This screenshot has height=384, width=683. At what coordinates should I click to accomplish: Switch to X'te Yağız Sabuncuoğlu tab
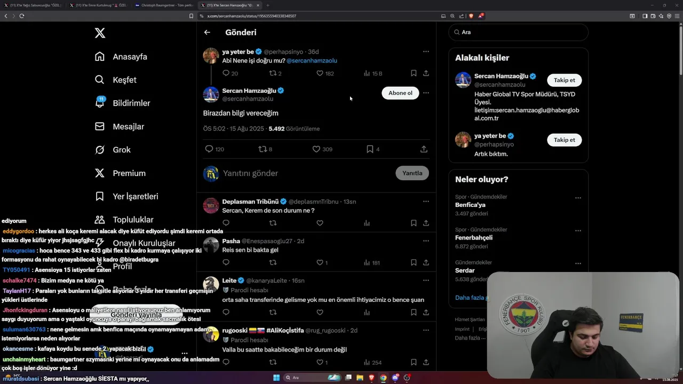click(33, 5)
